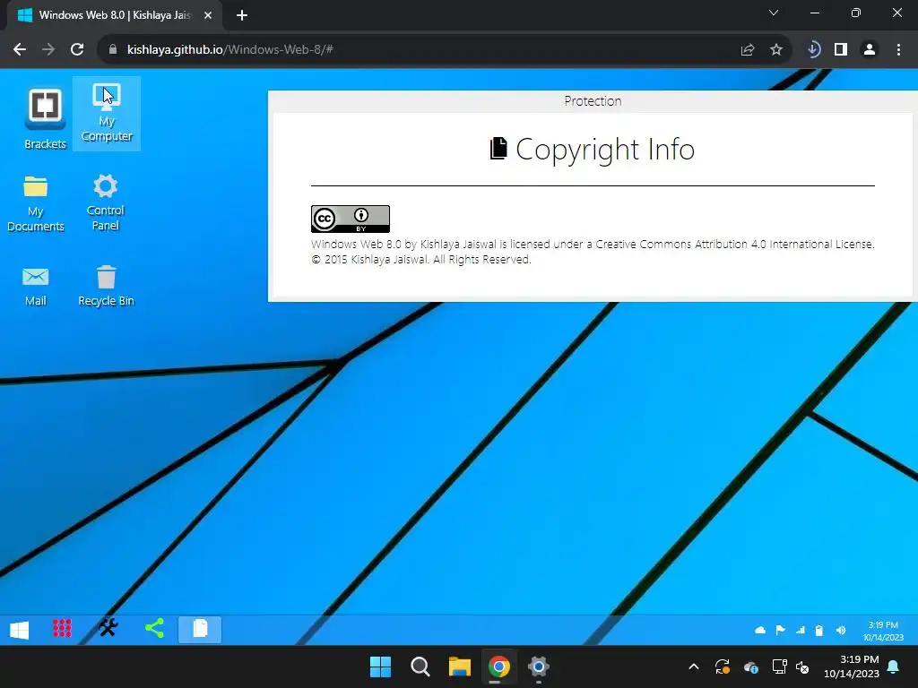Click the Windows taskbar clock 10/14/2023
The image size is (918, 688).
coord(852,666)
